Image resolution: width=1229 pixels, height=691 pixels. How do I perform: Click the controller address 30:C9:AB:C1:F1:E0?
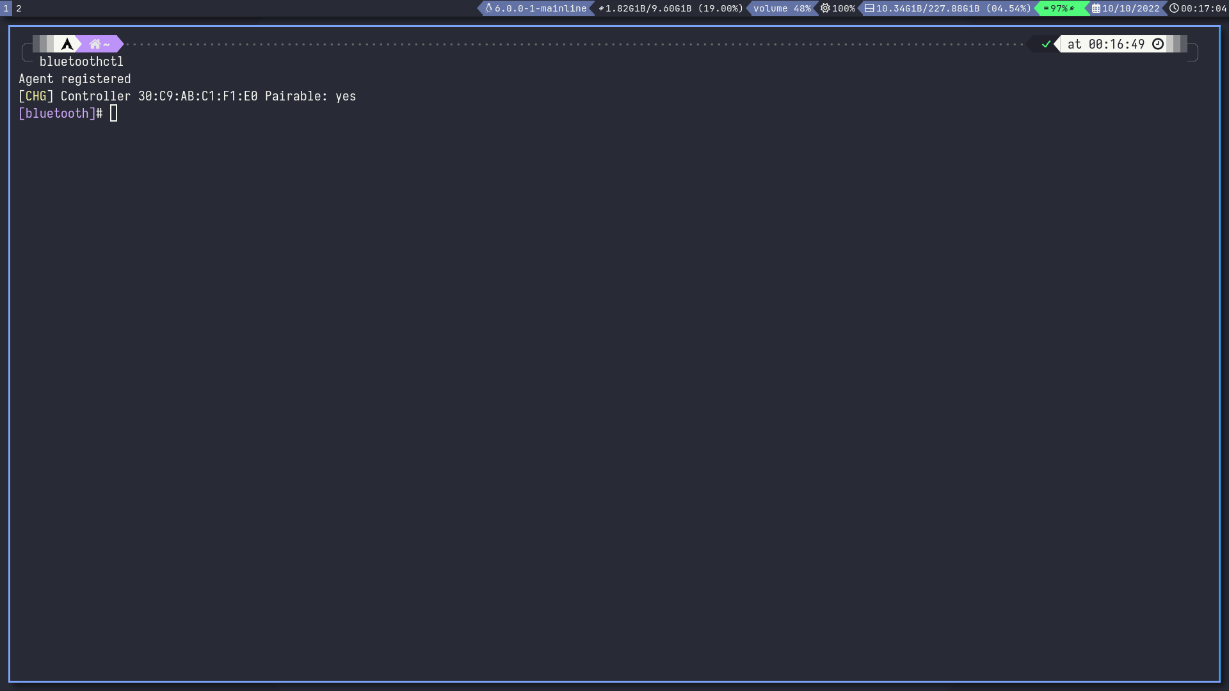tap(198, 96)
